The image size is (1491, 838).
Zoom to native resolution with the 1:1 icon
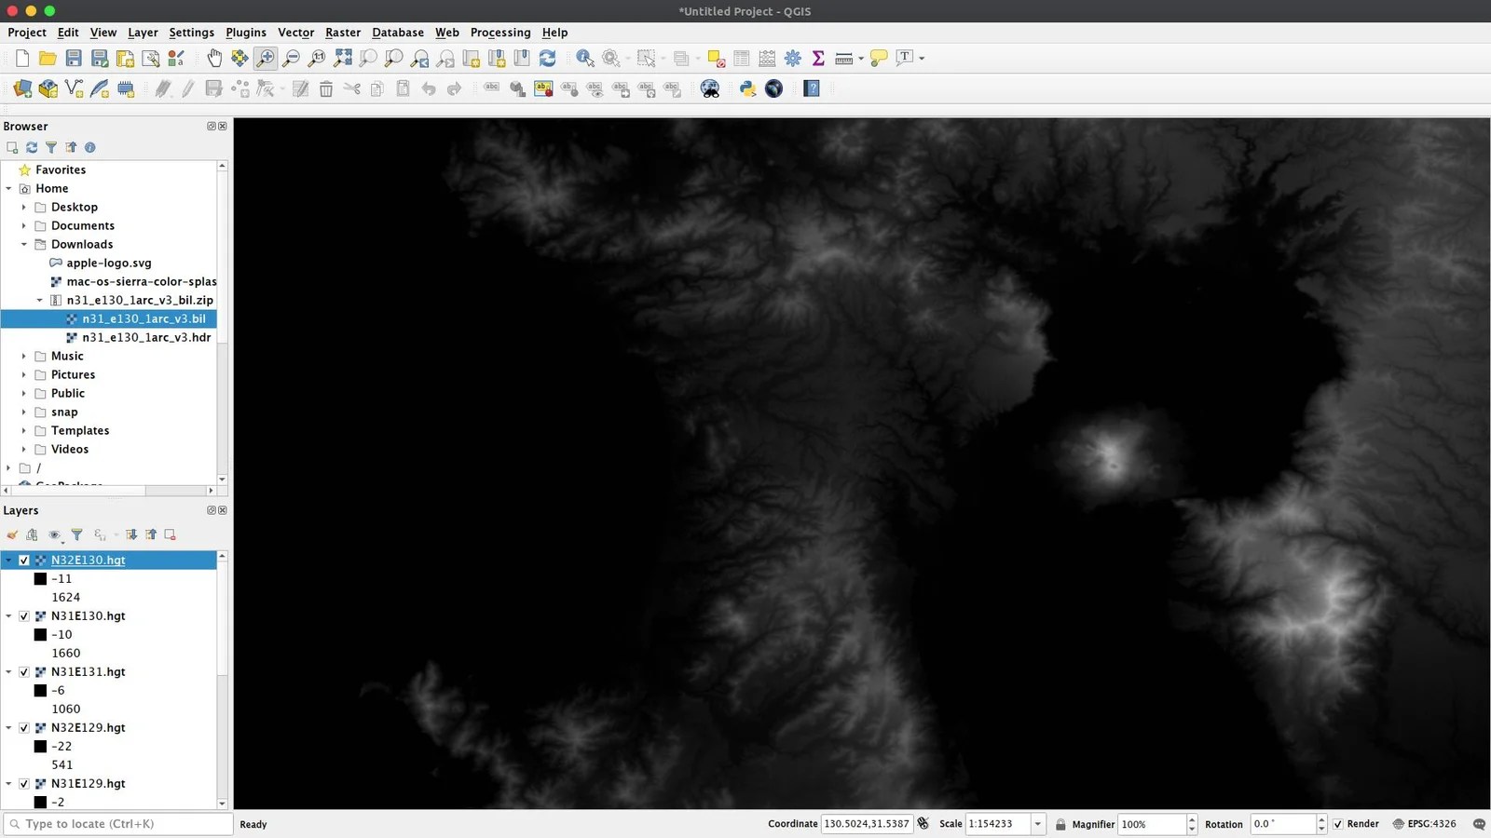click(317, 59)
